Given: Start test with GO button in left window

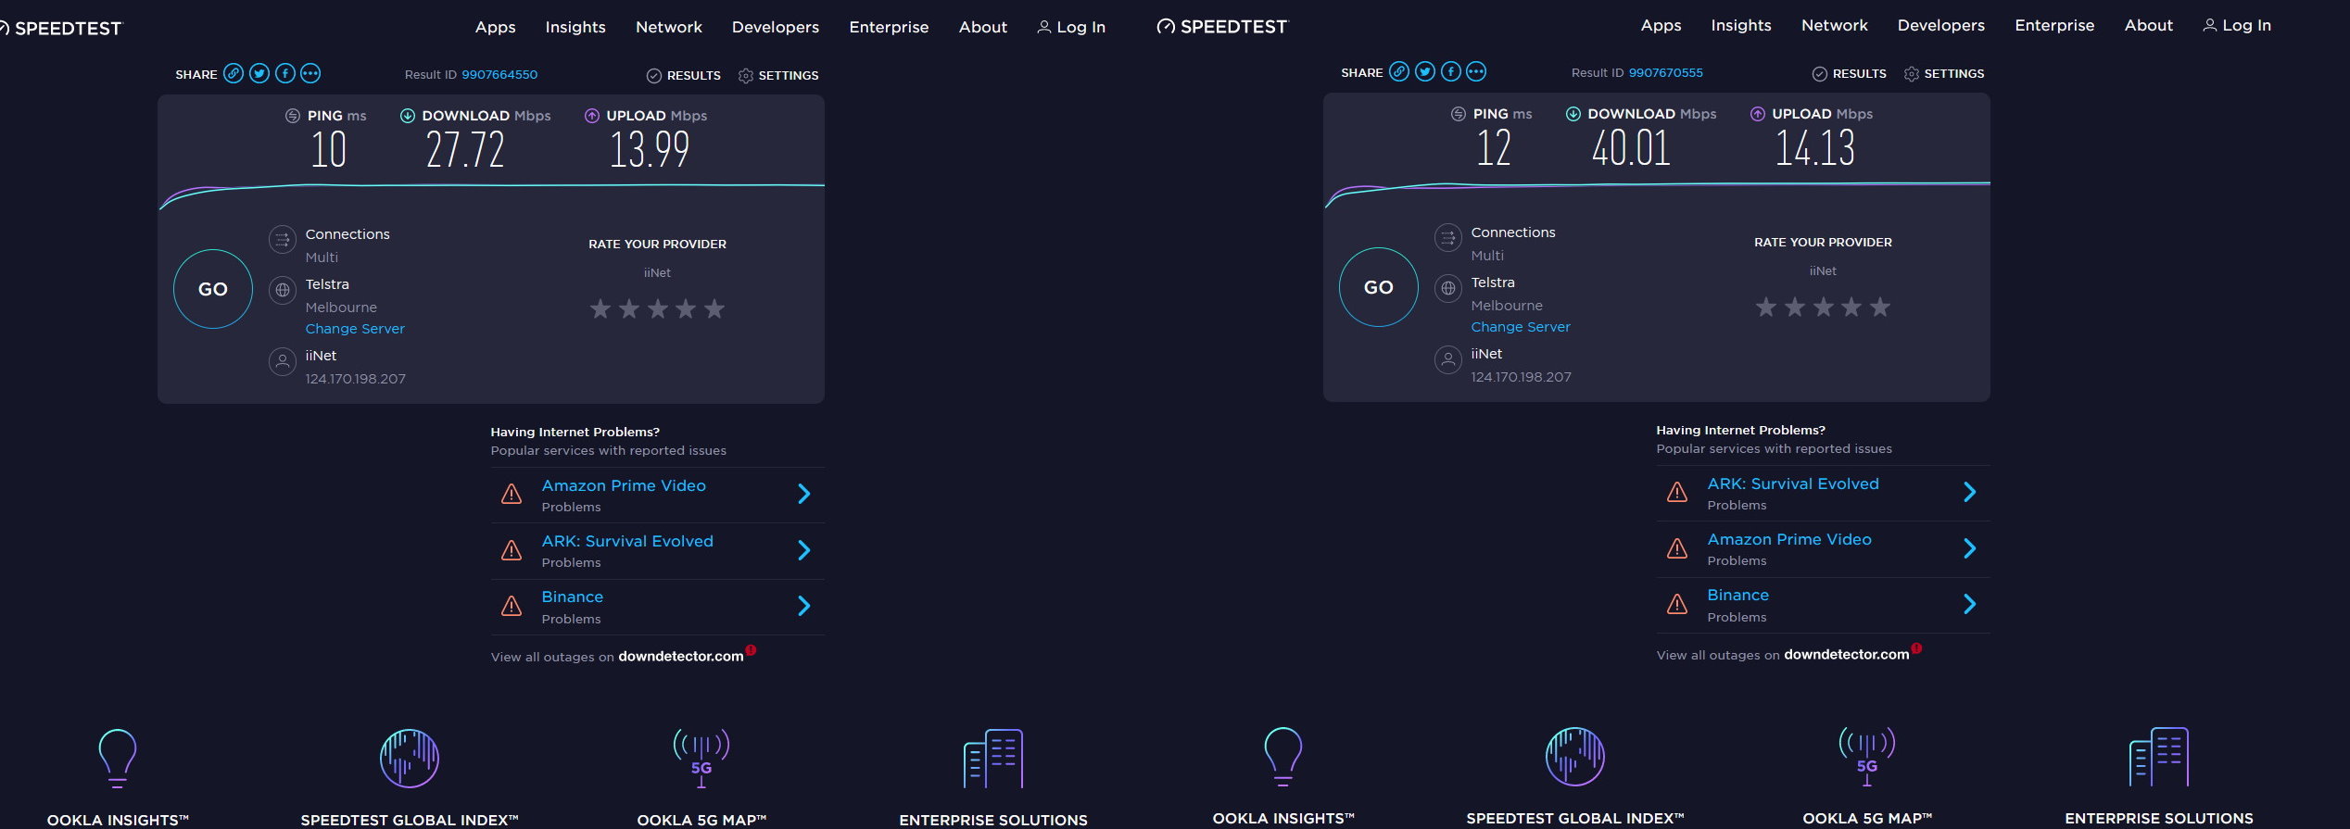Looking at the screenshot, I should [x=213, y=289].
